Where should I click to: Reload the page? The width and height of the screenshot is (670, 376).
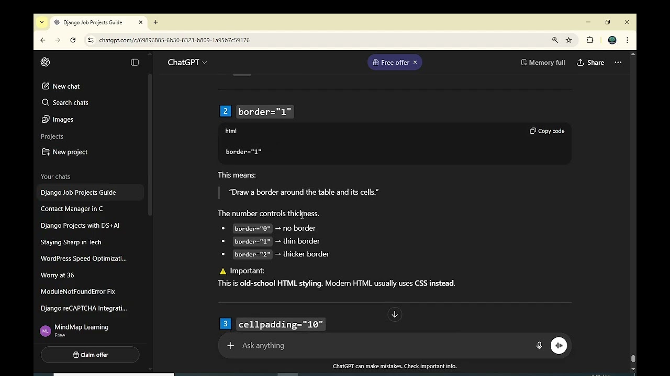73,40
